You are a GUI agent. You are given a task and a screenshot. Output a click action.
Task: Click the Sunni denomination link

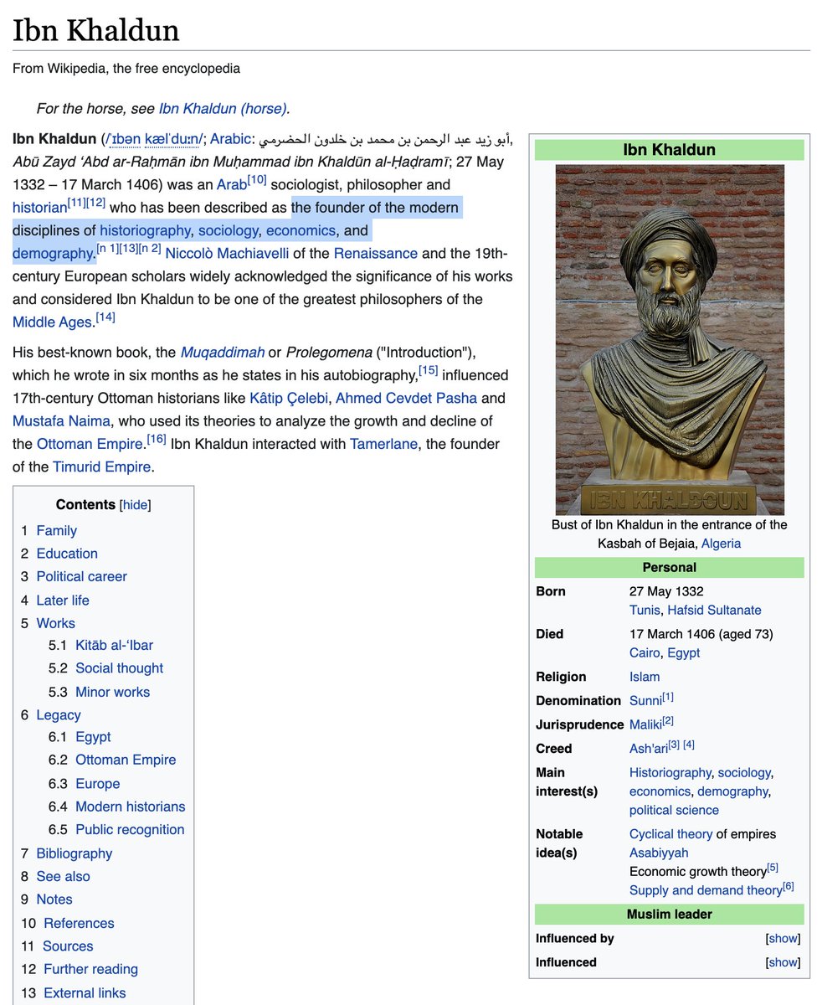click(x=645, y=700)
